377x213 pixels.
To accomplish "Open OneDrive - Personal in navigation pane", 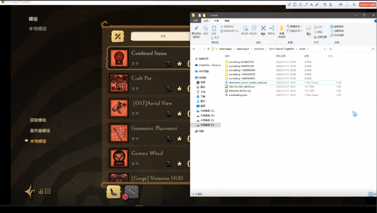I will click(x=208, y=65).
